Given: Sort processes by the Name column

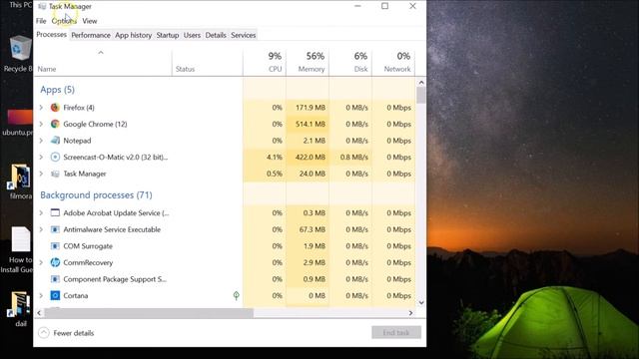Looking at the screenshot, I should point(103,62).
